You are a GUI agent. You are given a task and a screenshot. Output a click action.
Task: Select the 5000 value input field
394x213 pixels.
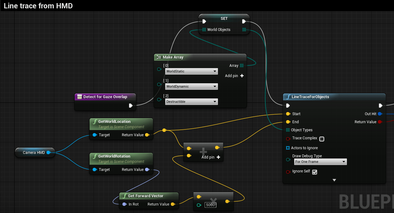click(210, 205)
